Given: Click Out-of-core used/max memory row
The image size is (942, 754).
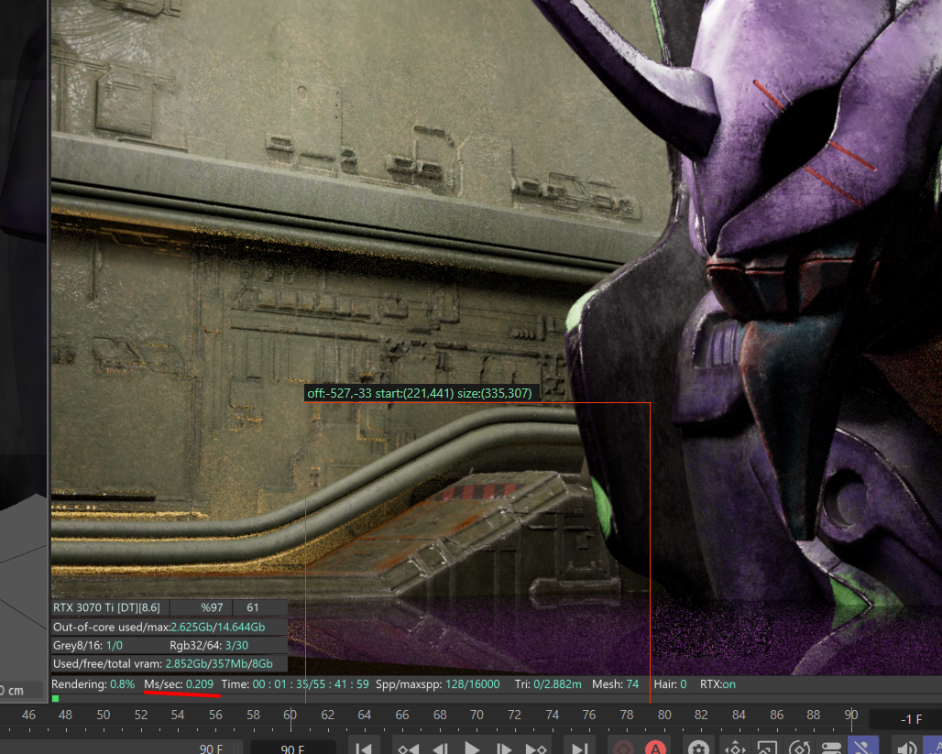Looking at the screenshot, I should (x=170, y=628).
